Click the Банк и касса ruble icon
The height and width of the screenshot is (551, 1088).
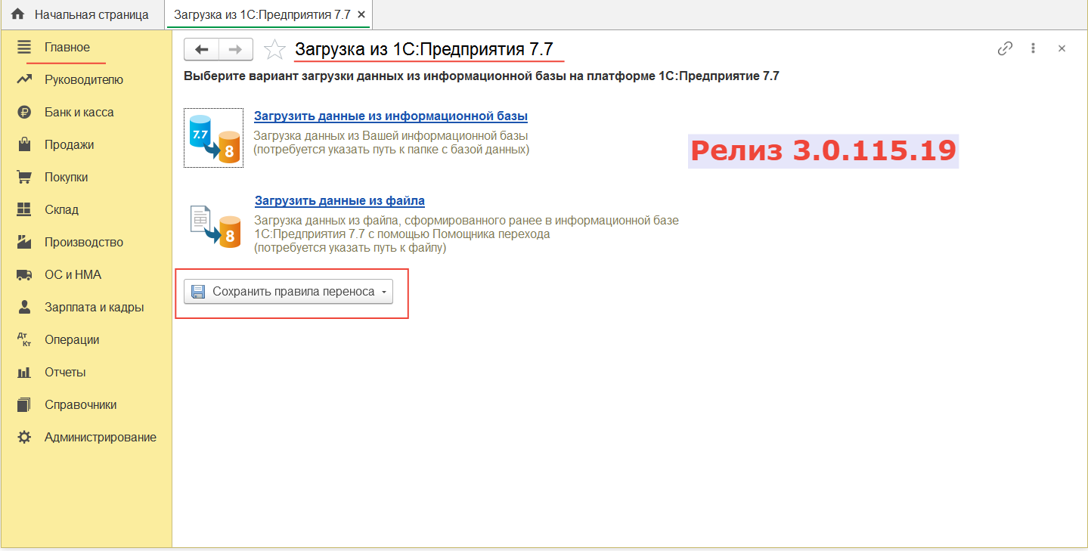(24, 113)
